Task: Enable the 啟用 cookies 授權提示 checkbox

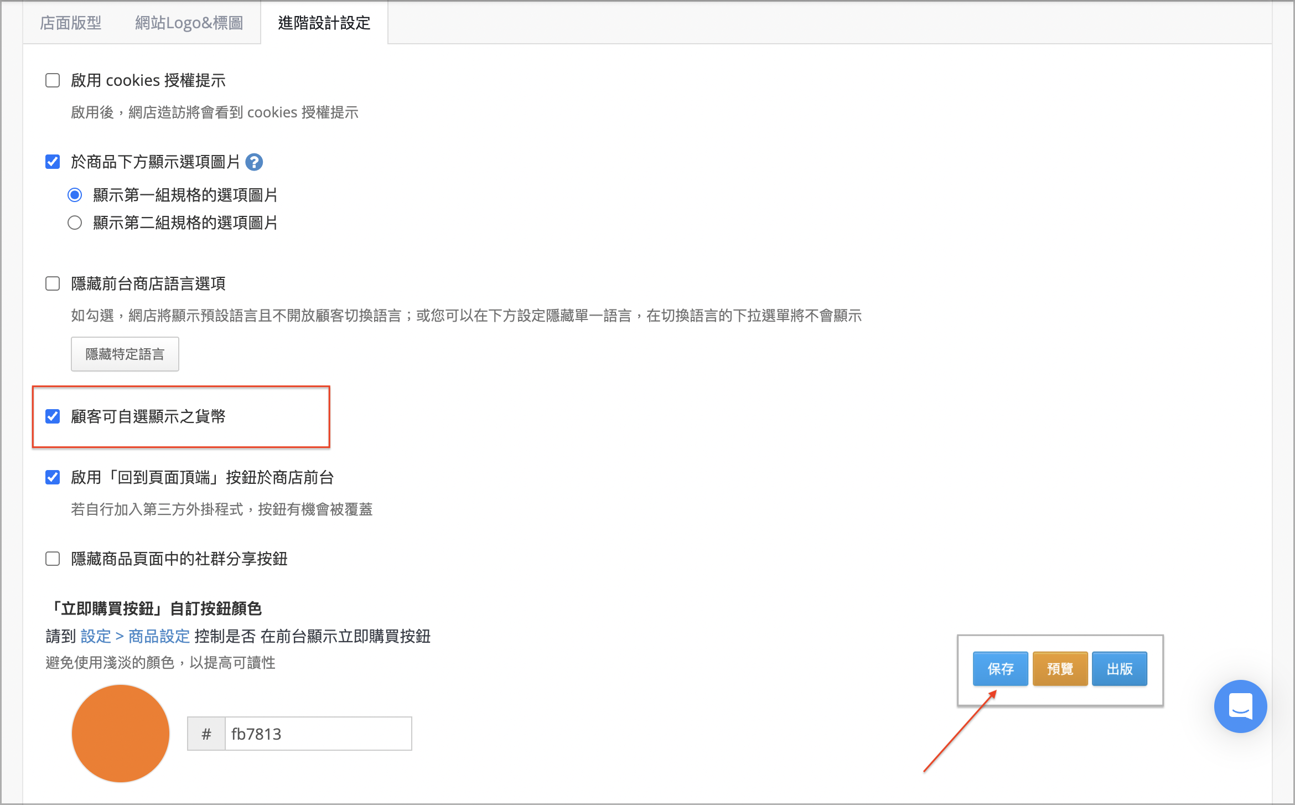Action: [53, 81]
